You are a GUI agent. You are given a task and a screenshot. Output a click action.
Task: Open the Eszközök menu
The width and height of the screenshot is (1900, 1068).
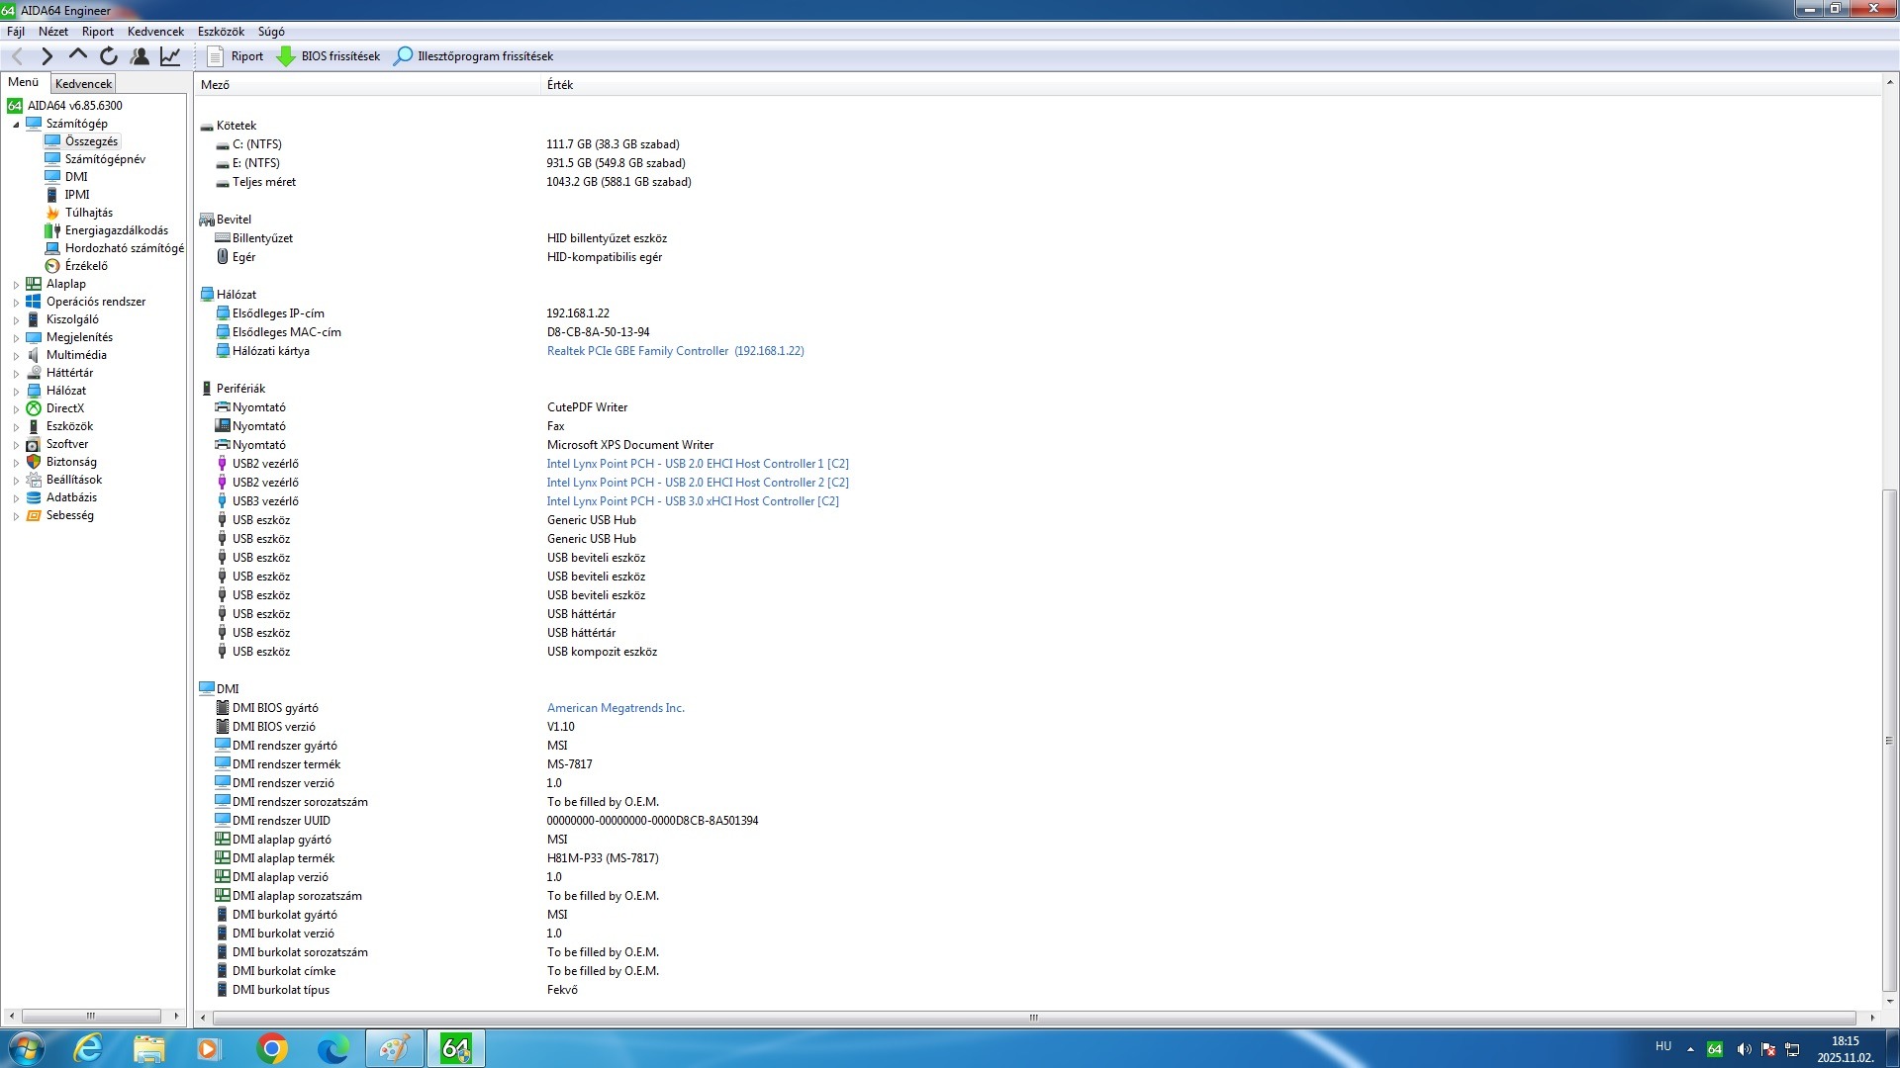tap(221, 32)
